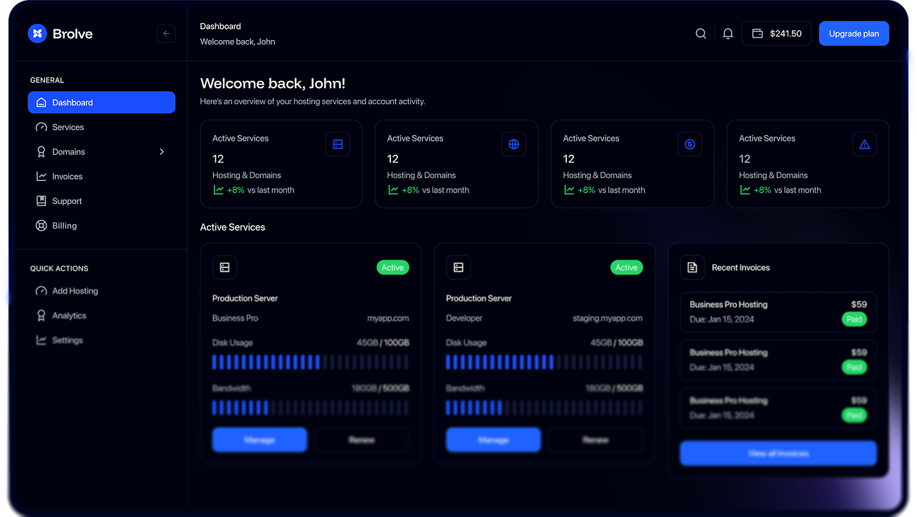Click the Upgrade plan button
This screenshot has width=917, height=517.
click(854, 33)
